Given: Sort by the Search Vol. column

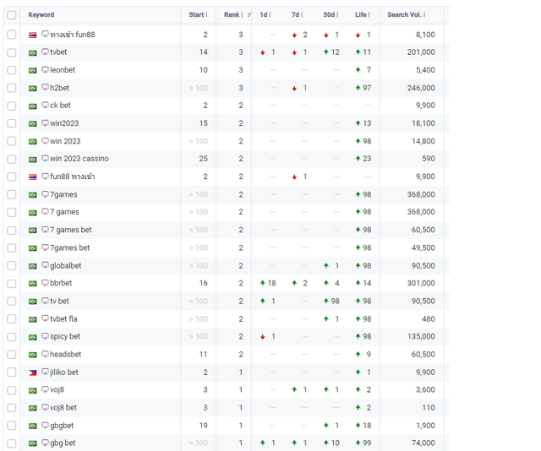Looking at the screenshot, I should (406, 15).
